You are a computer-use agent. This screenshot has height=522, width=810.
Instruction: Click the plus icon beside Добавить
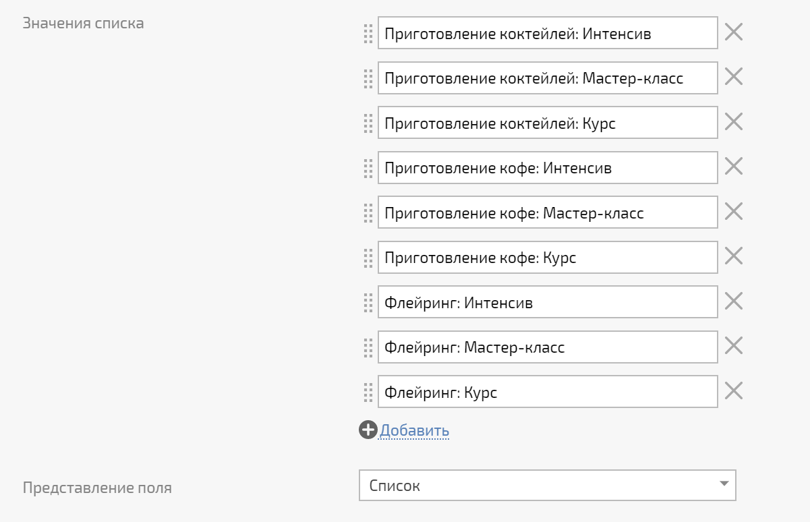pyautogui.click(x=368, y=430)
